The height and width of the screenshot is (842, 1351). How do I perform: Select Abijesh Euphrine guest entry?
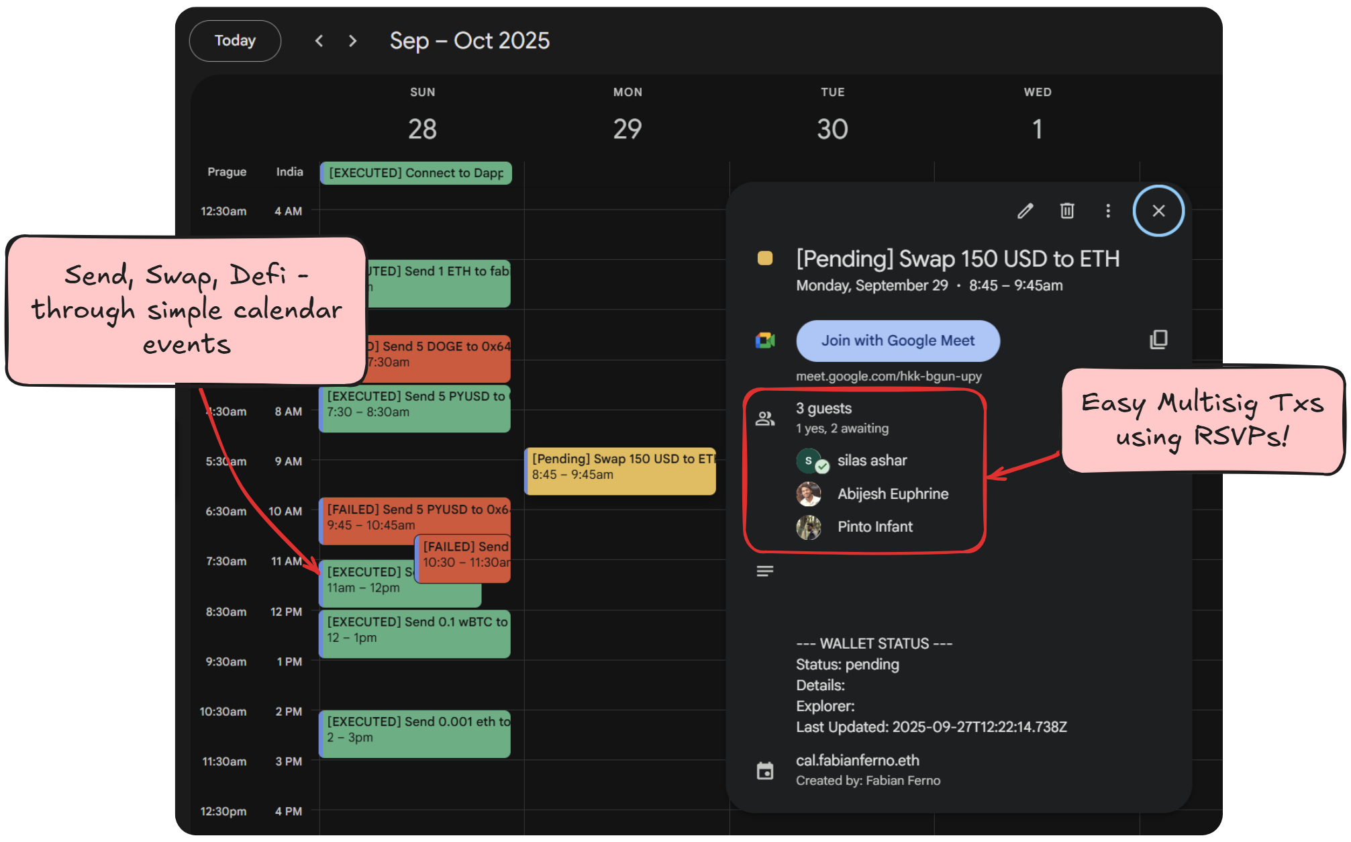click(892, 494)
